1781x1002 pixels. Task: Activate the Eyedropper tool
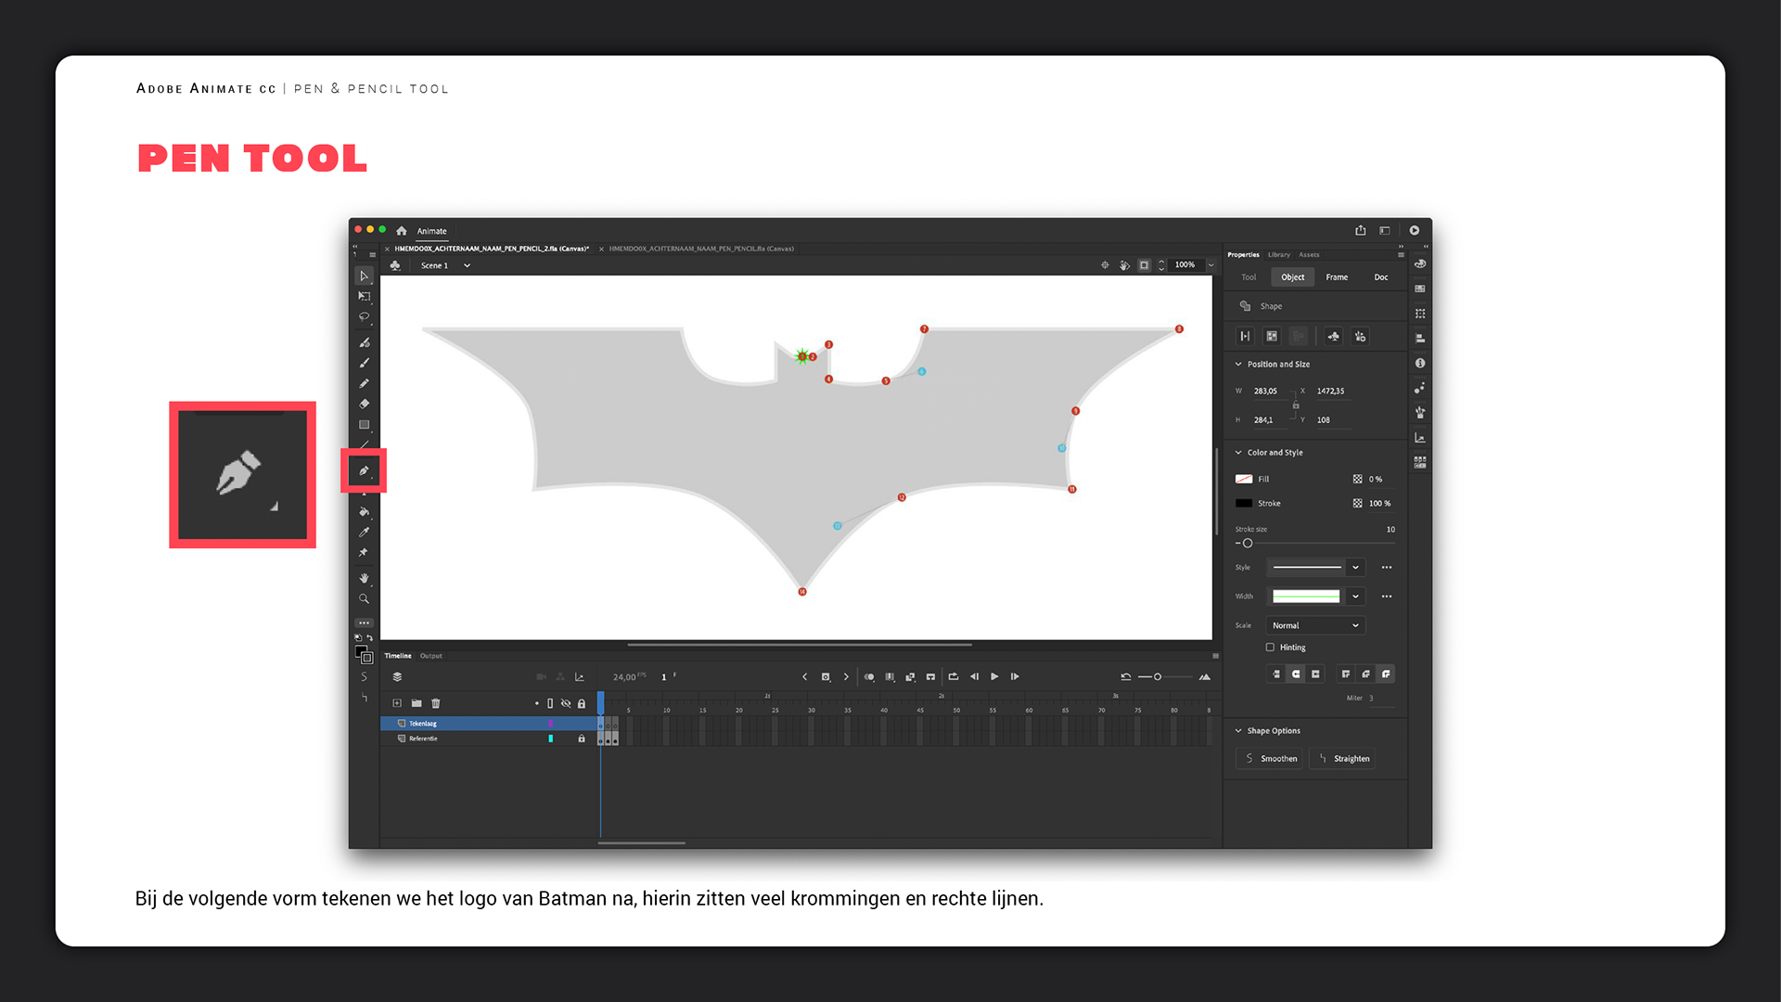[364, 533]
